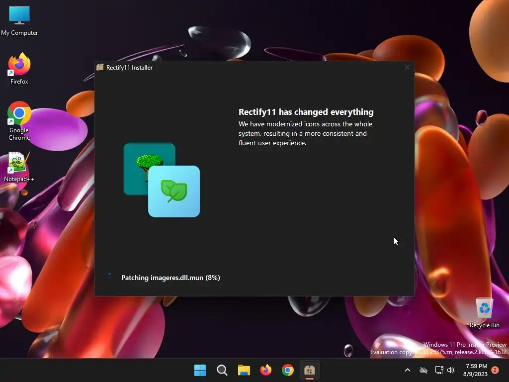This screenshot has width=509, height=382.
Task: Launch Chrome from the taskbar
Action: (x=288, y=370)
